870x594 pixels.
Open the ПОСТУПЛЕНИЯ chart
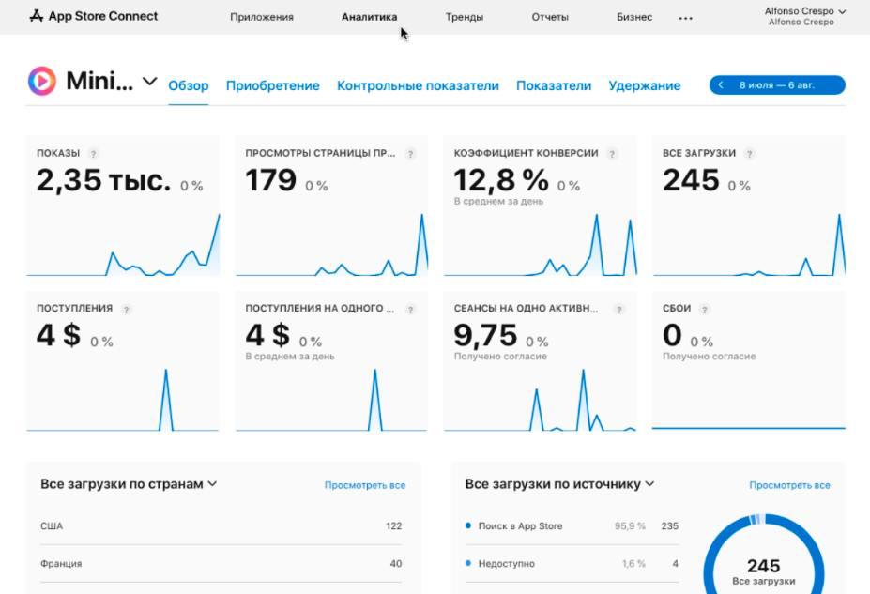[123, 400]
